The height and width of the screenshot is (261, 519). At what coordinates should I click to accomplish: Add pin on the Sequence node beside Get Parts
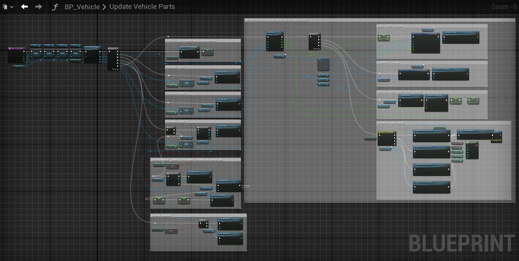coord(115,69)
